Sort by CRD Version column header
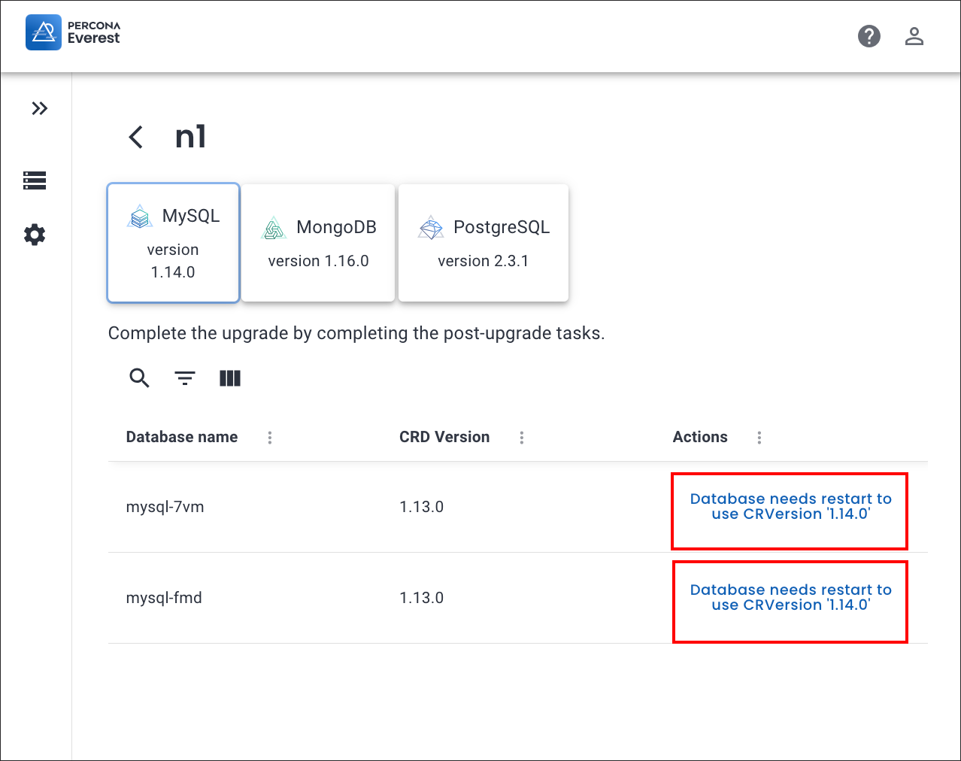 click(444, 437)
